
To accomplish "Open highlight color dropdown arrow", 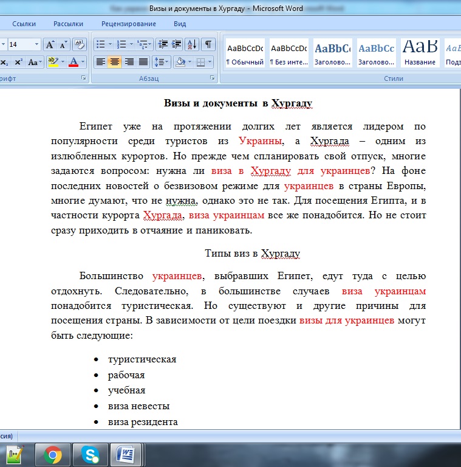I will (x=63, y=62).
